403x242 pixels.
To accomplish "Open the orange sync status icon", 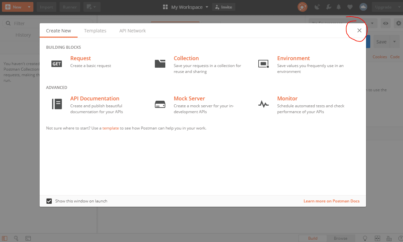I will click(302, 7).
